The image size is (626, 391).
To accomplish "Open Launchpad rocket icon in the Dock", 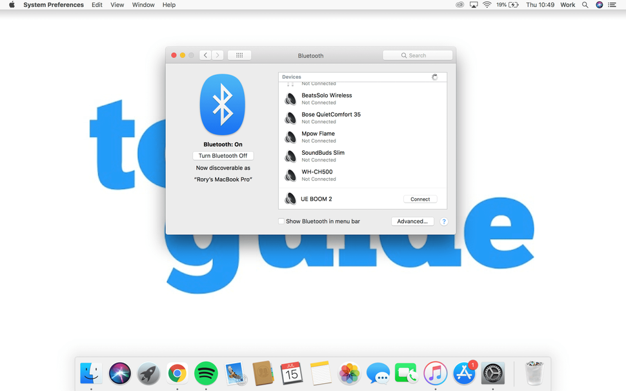I will pos(148,373).
